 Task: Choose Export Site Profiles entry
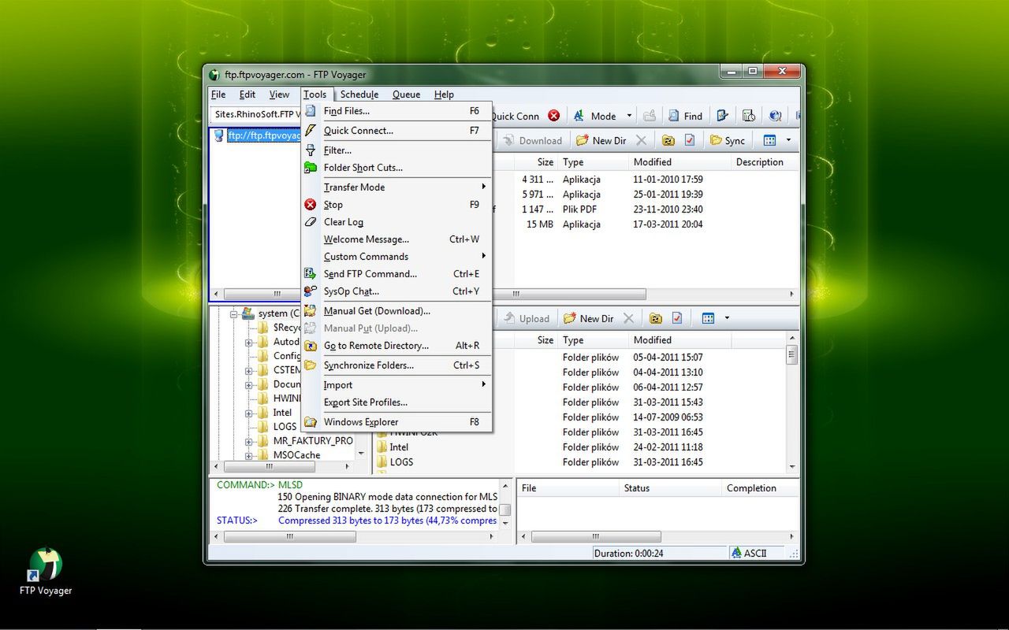(397, 402)
